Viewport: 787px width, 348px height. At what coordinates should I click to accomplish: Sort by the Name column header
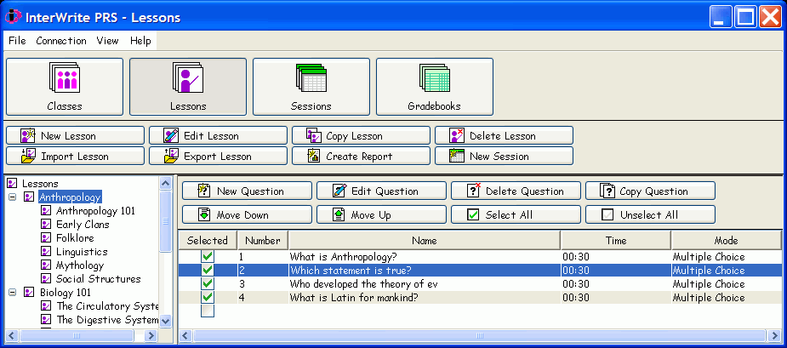(424, 240)
